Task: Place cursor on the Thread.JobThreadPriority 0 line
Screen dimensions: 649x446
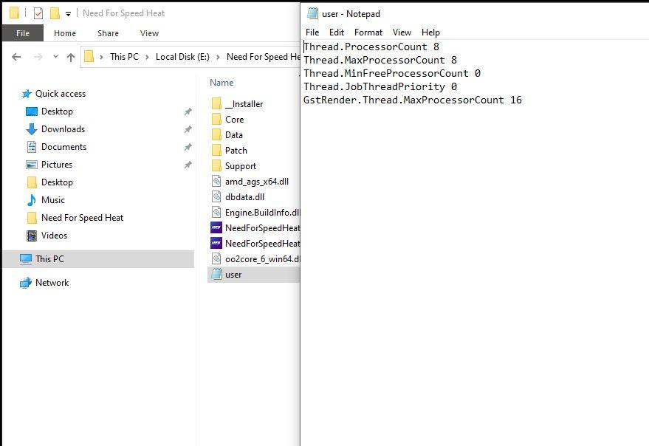Action: point(380,86)
